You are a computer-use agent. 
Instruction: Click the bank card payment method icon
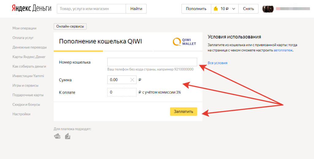[x=57, y=136]
